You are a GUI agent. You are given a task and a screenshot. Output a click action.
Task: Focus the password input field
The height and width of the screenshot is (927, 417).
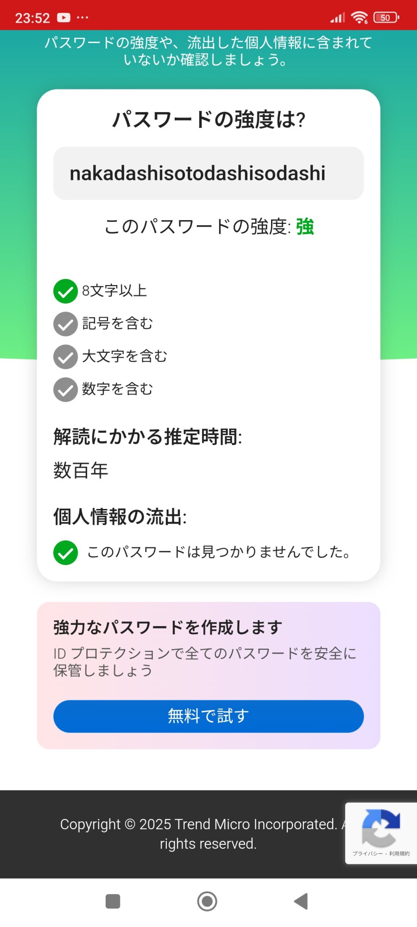208,173
